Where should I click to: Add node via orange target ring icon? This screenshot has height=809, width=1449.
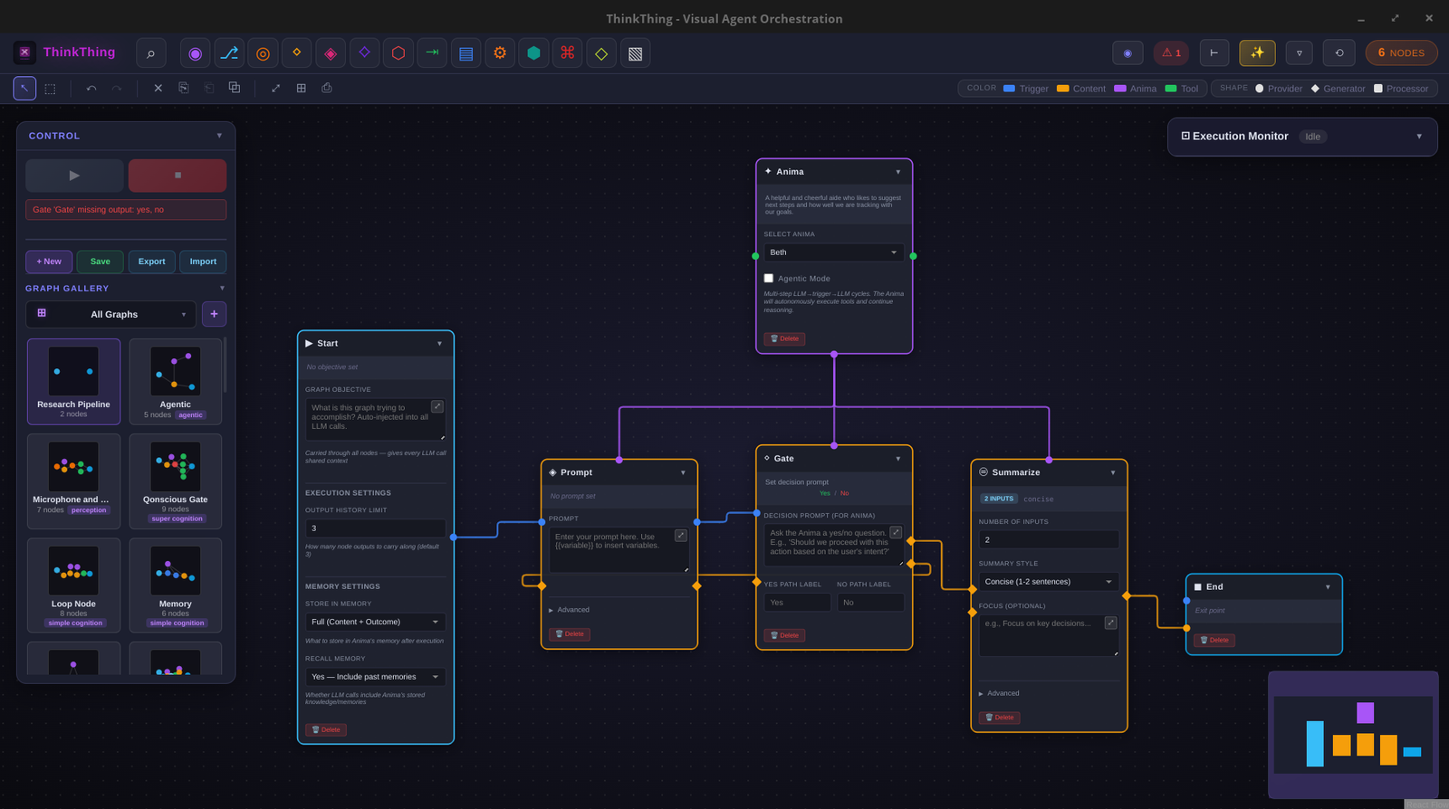click(x=263, y=53)
